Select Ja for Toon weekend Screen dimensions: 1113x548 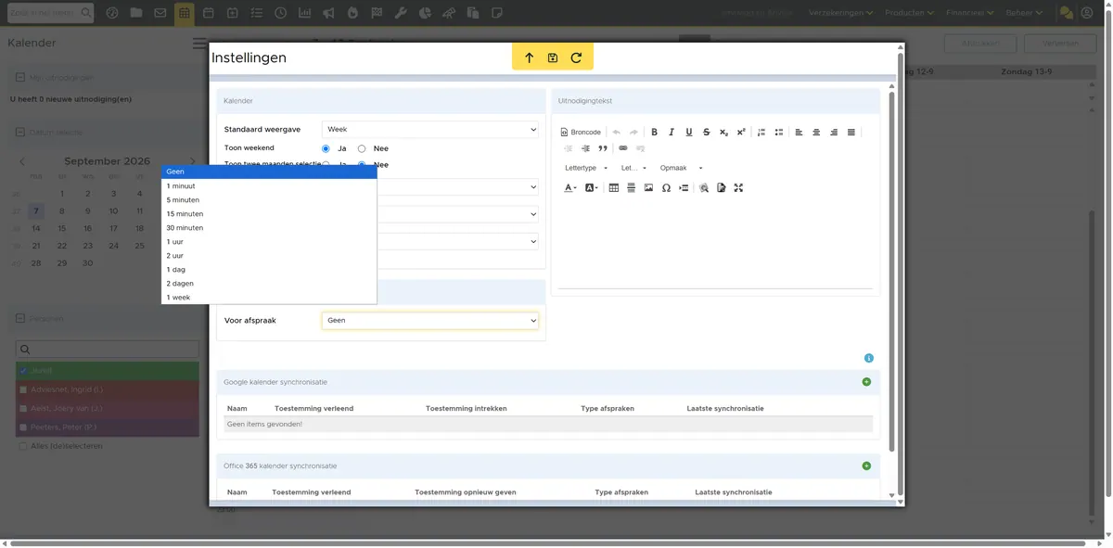tap(326, 148)
